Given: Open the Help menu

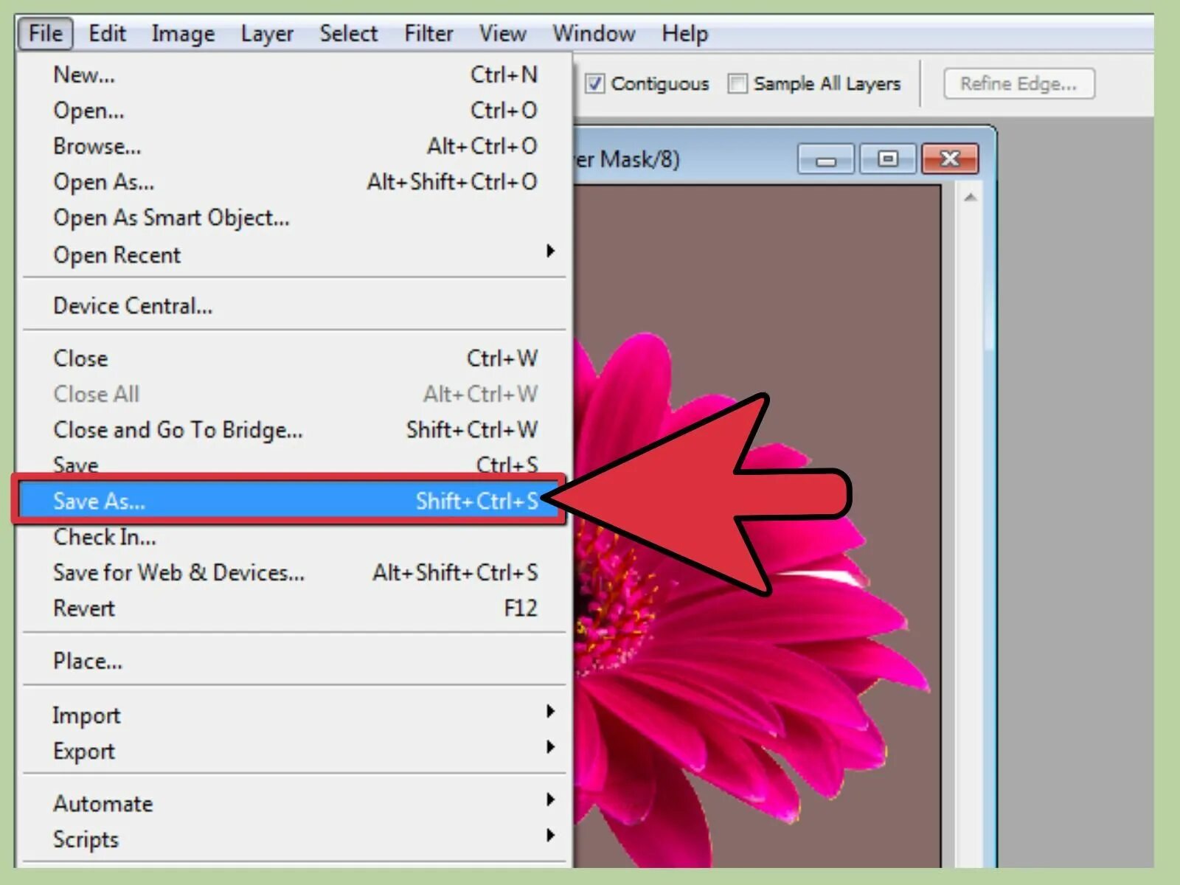Looking at the screenshot, I should (x=684, y=34).
